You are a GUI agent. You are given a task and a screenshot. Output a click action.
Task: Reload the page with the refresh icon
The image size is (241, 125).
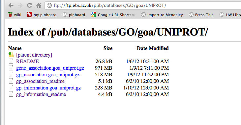click(29, 6)
